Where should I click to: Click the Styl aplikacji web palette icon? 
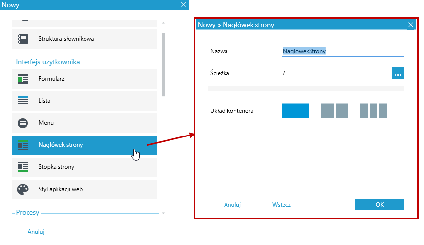pos(23,190)
